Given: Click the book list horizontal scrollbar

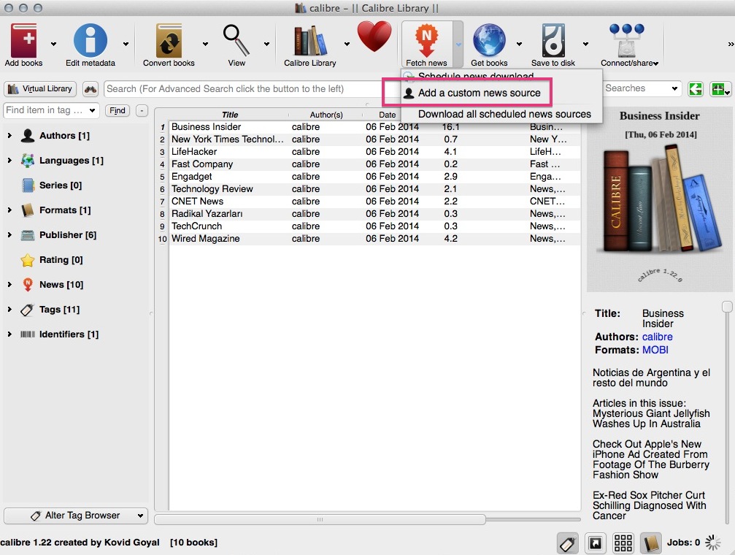Looking at the screenshot, I should click(x=320, y=519).
